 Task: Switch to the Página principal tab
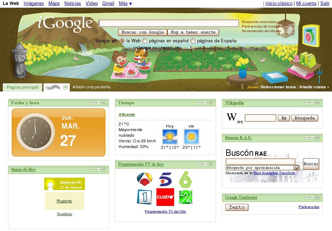point(22,87)
